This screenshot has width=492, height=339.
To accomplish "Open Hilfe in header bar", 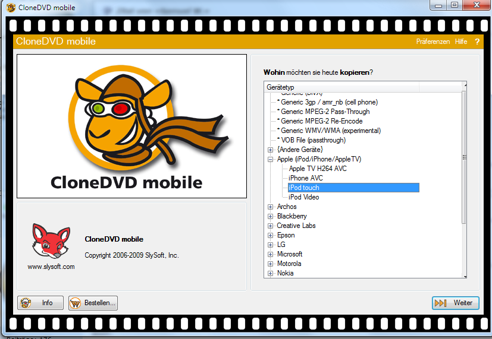I will (x=461, y=42).
